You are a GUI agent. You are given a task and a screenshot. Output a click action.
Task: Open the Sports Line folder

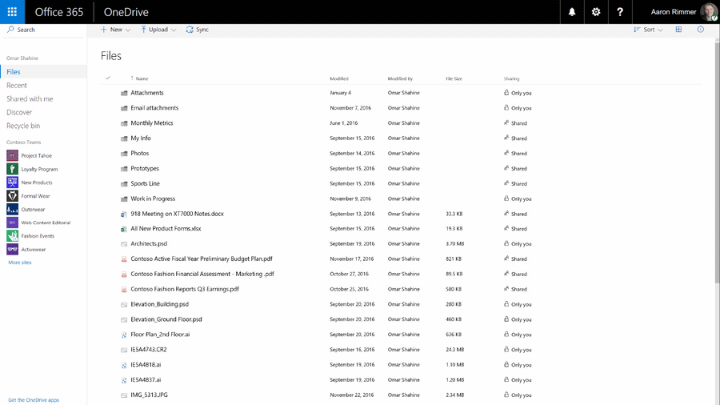(145, 183)
